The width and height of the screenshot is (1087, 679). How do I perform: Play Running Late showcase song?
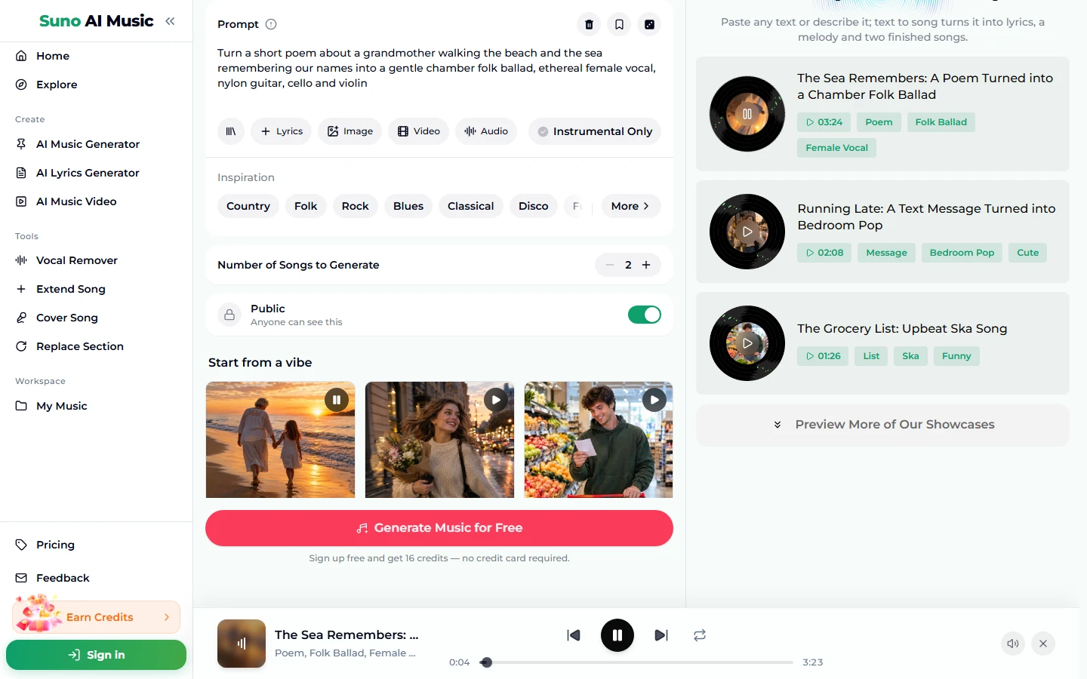pyautogui.click(x=747, y=232)
